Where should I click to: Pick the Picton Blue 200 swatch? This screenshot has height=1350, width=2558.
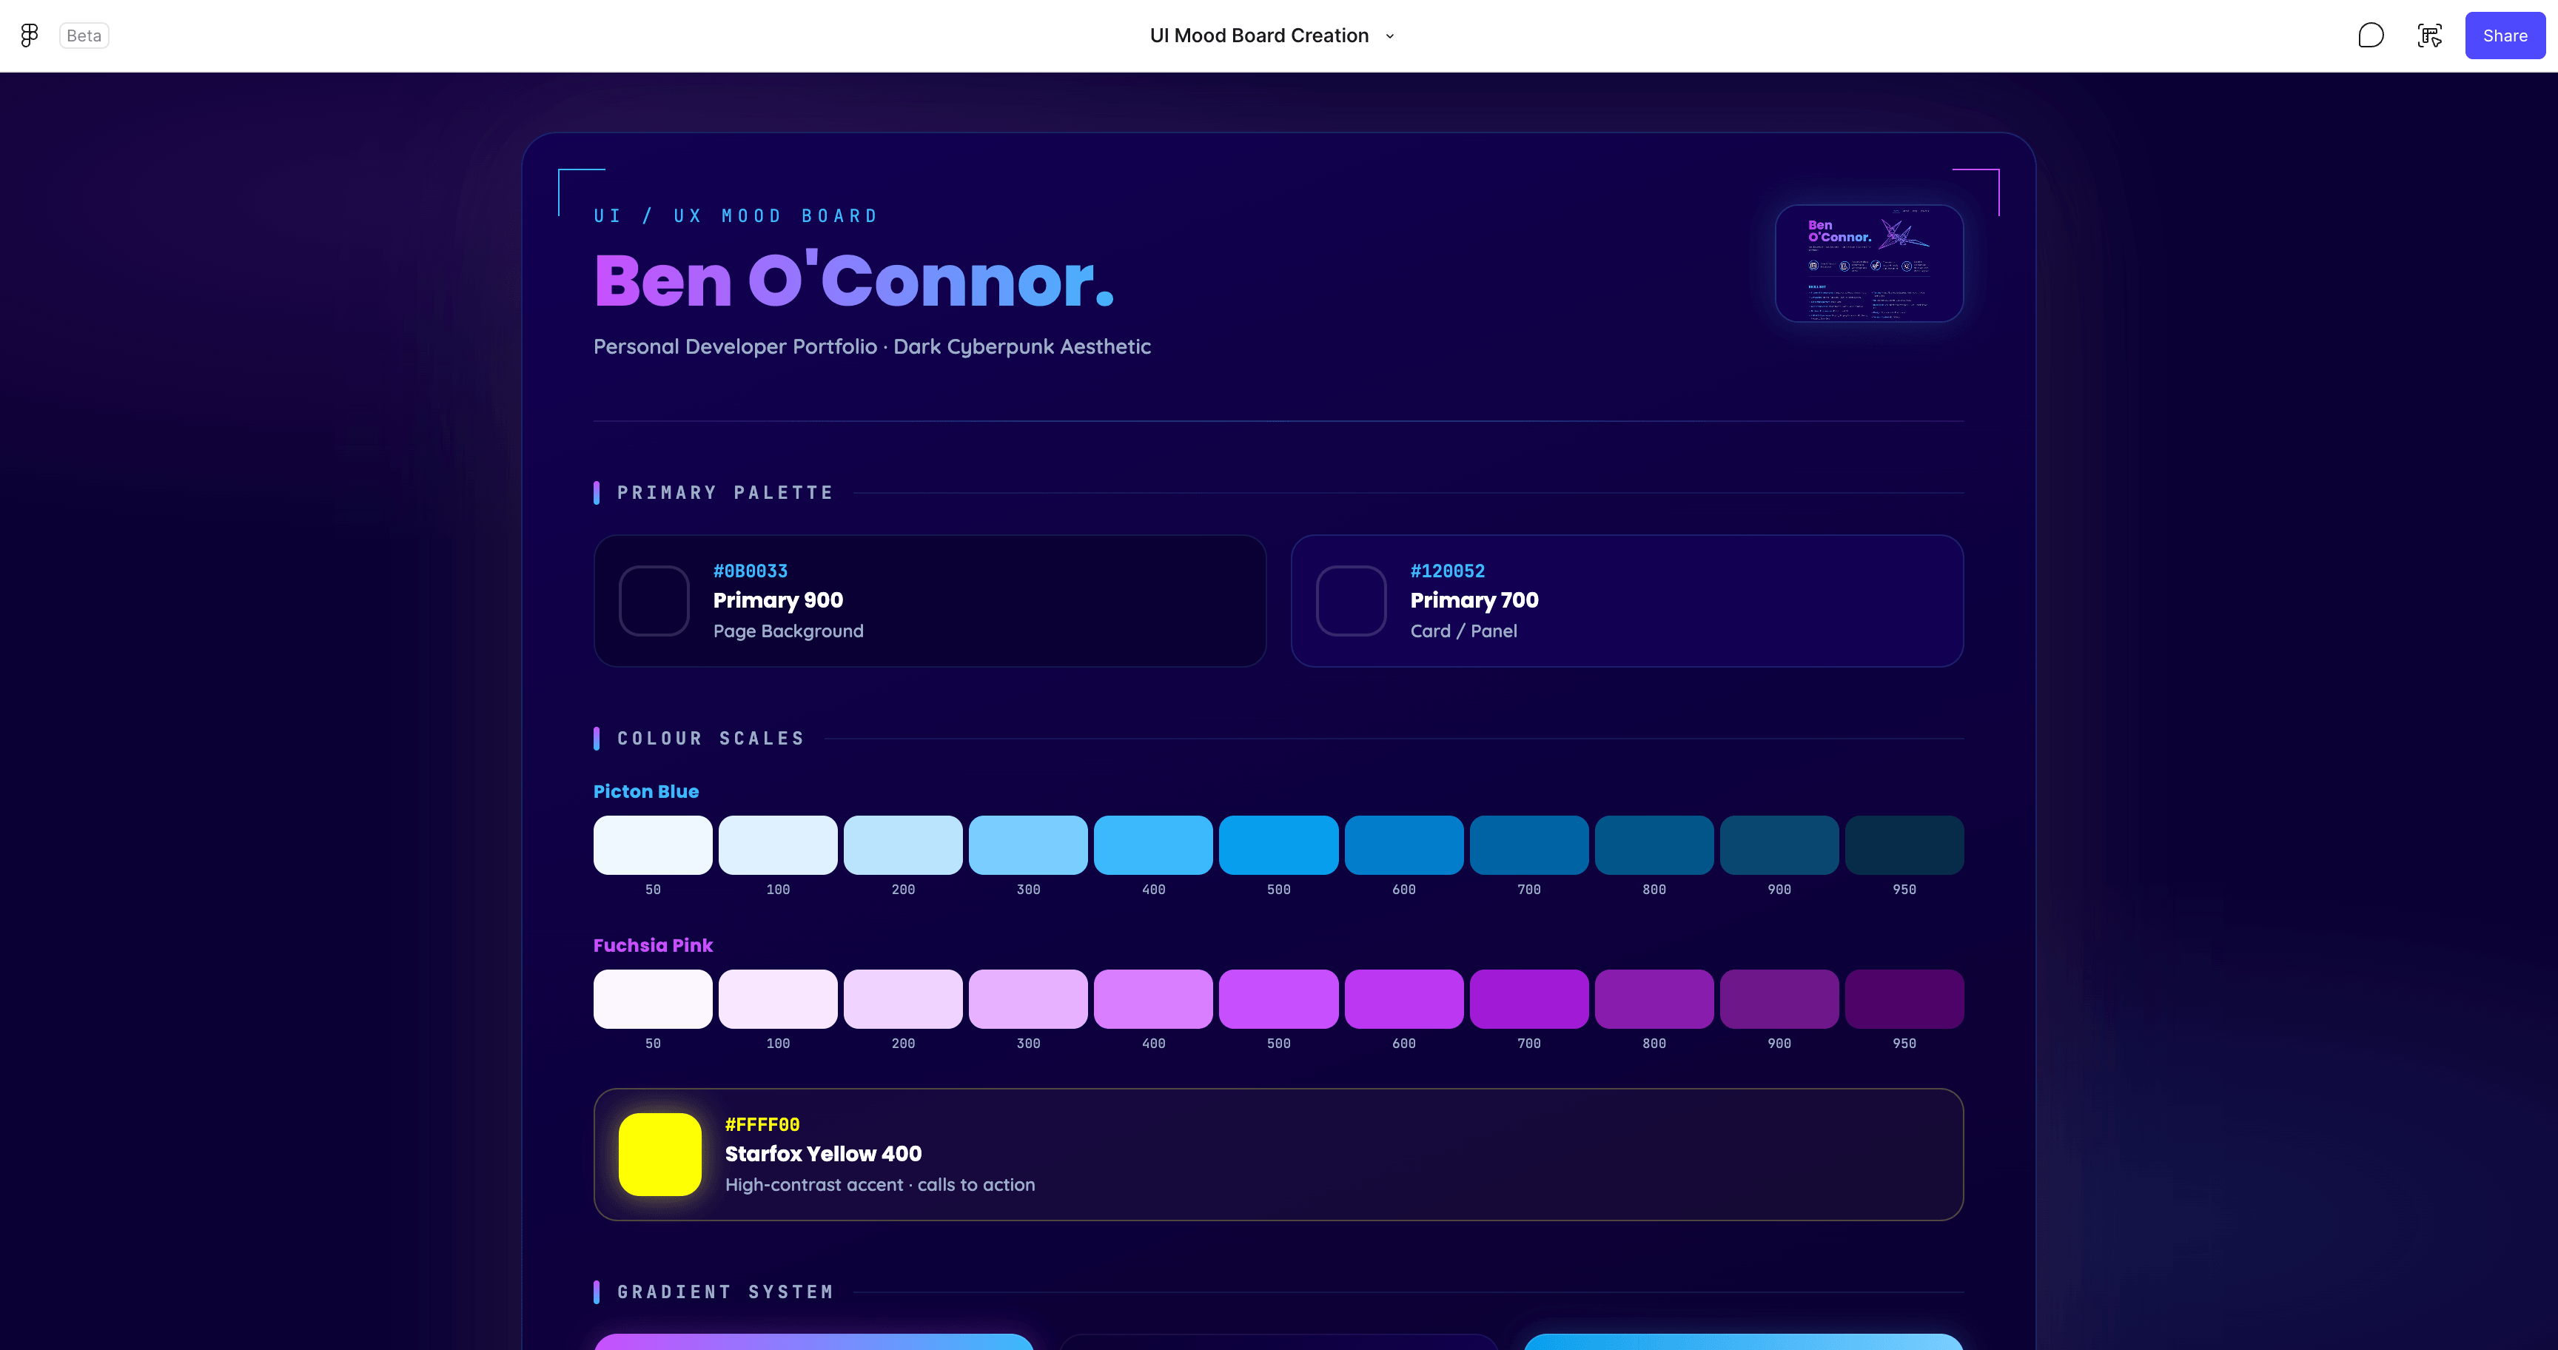click(903, 844)
